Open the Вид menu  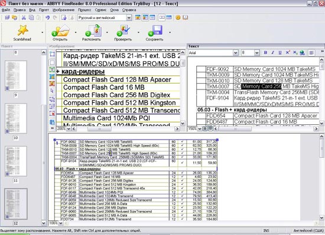(x=32, y=10)
